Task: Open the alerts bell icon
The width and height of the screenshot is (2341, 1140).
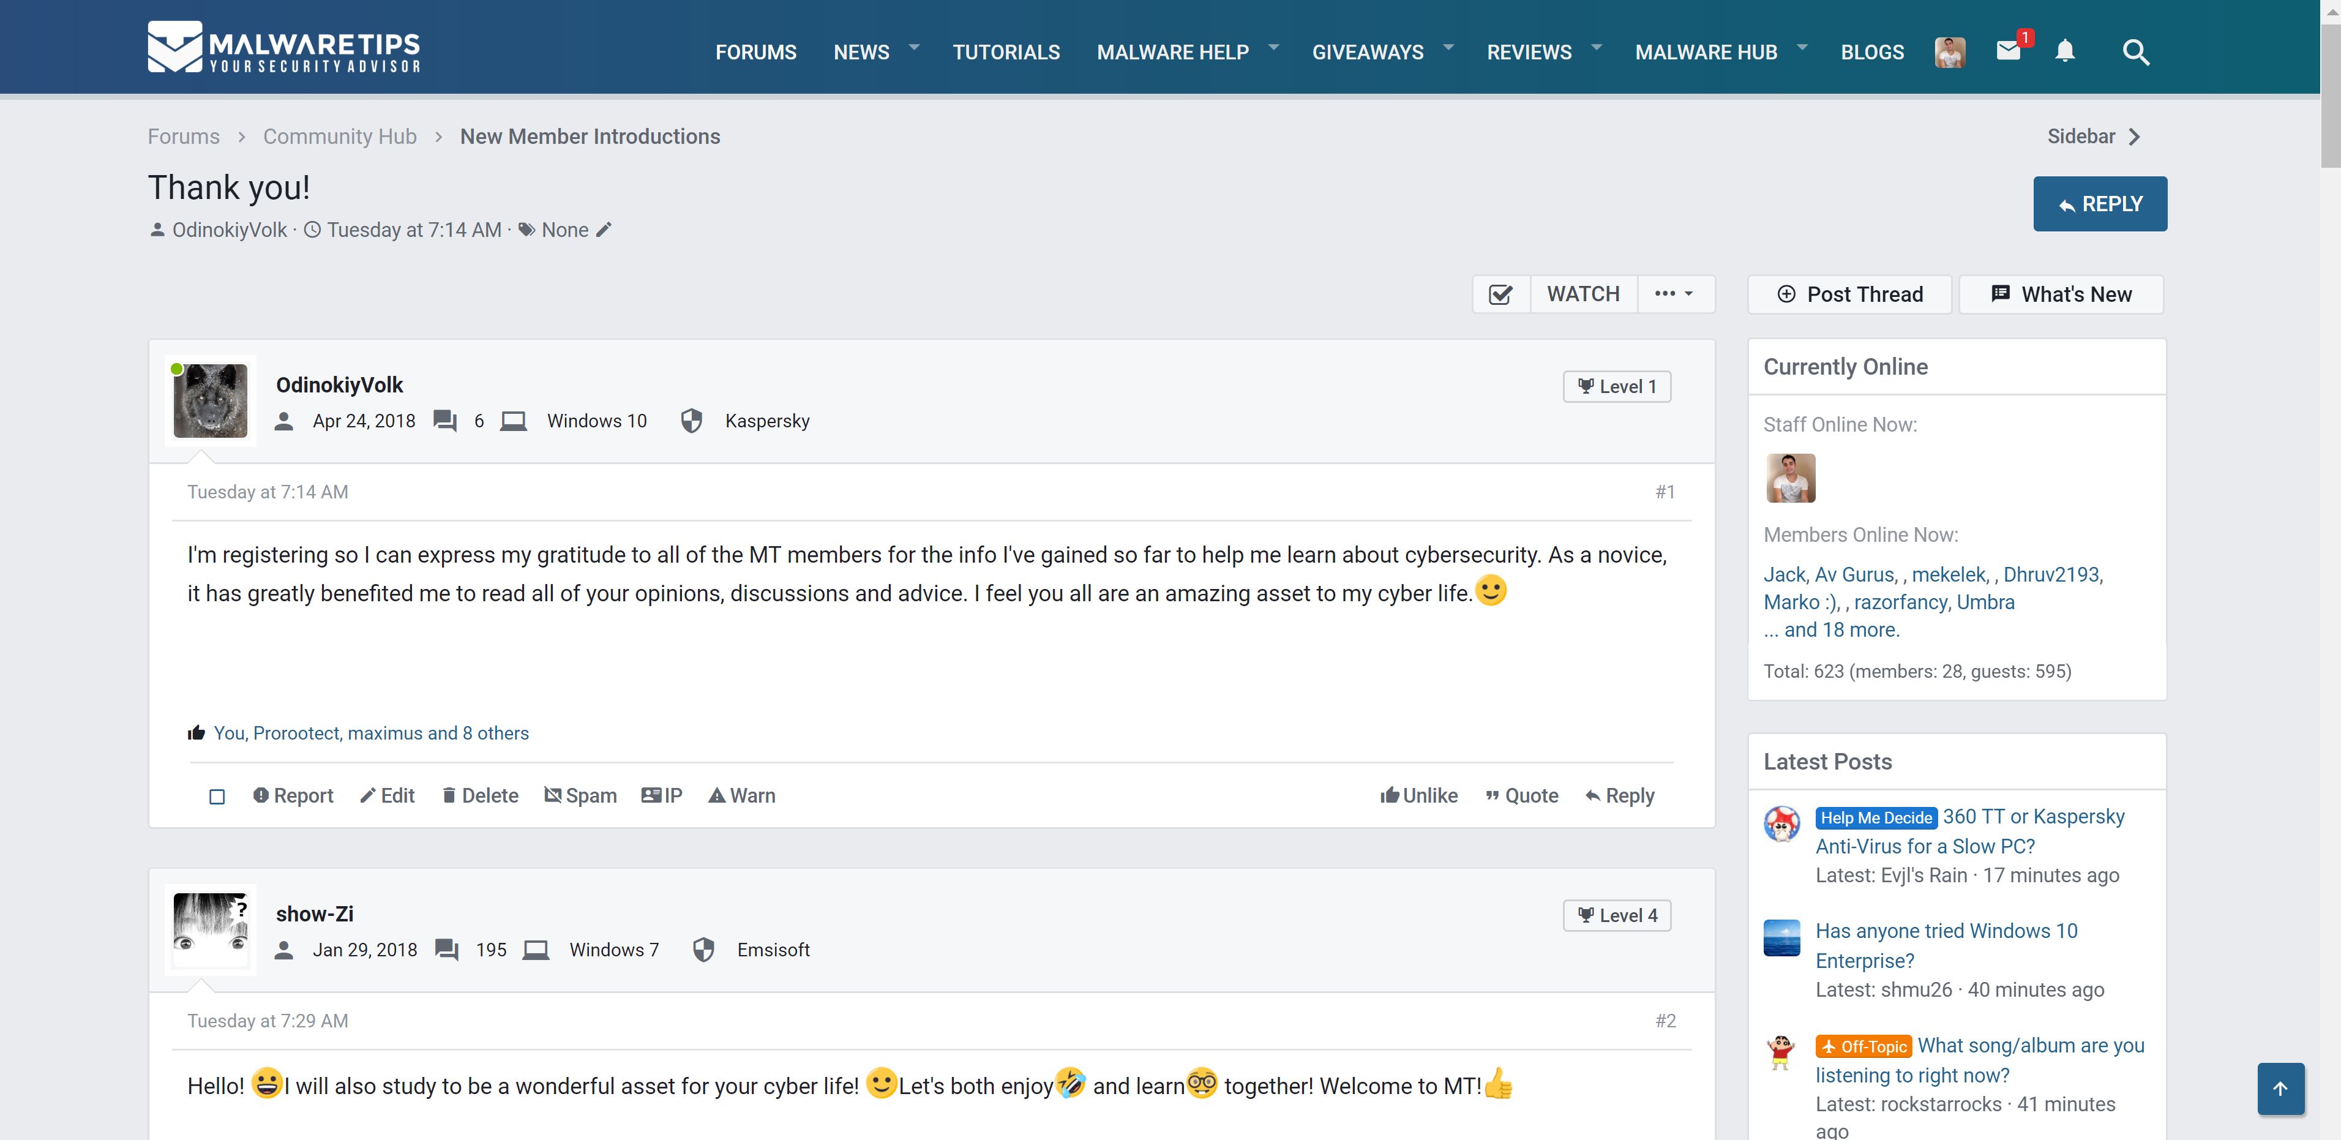Action: click(x=2065, y=51)
